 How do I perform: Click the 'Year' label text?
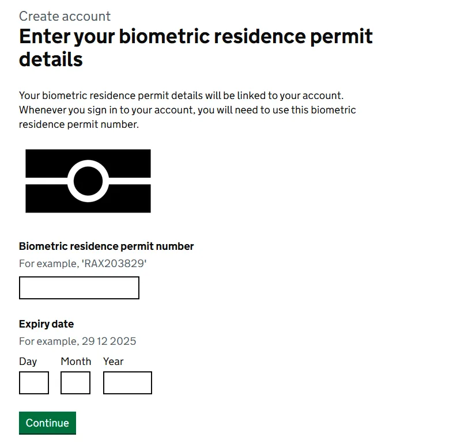(113, 362)
